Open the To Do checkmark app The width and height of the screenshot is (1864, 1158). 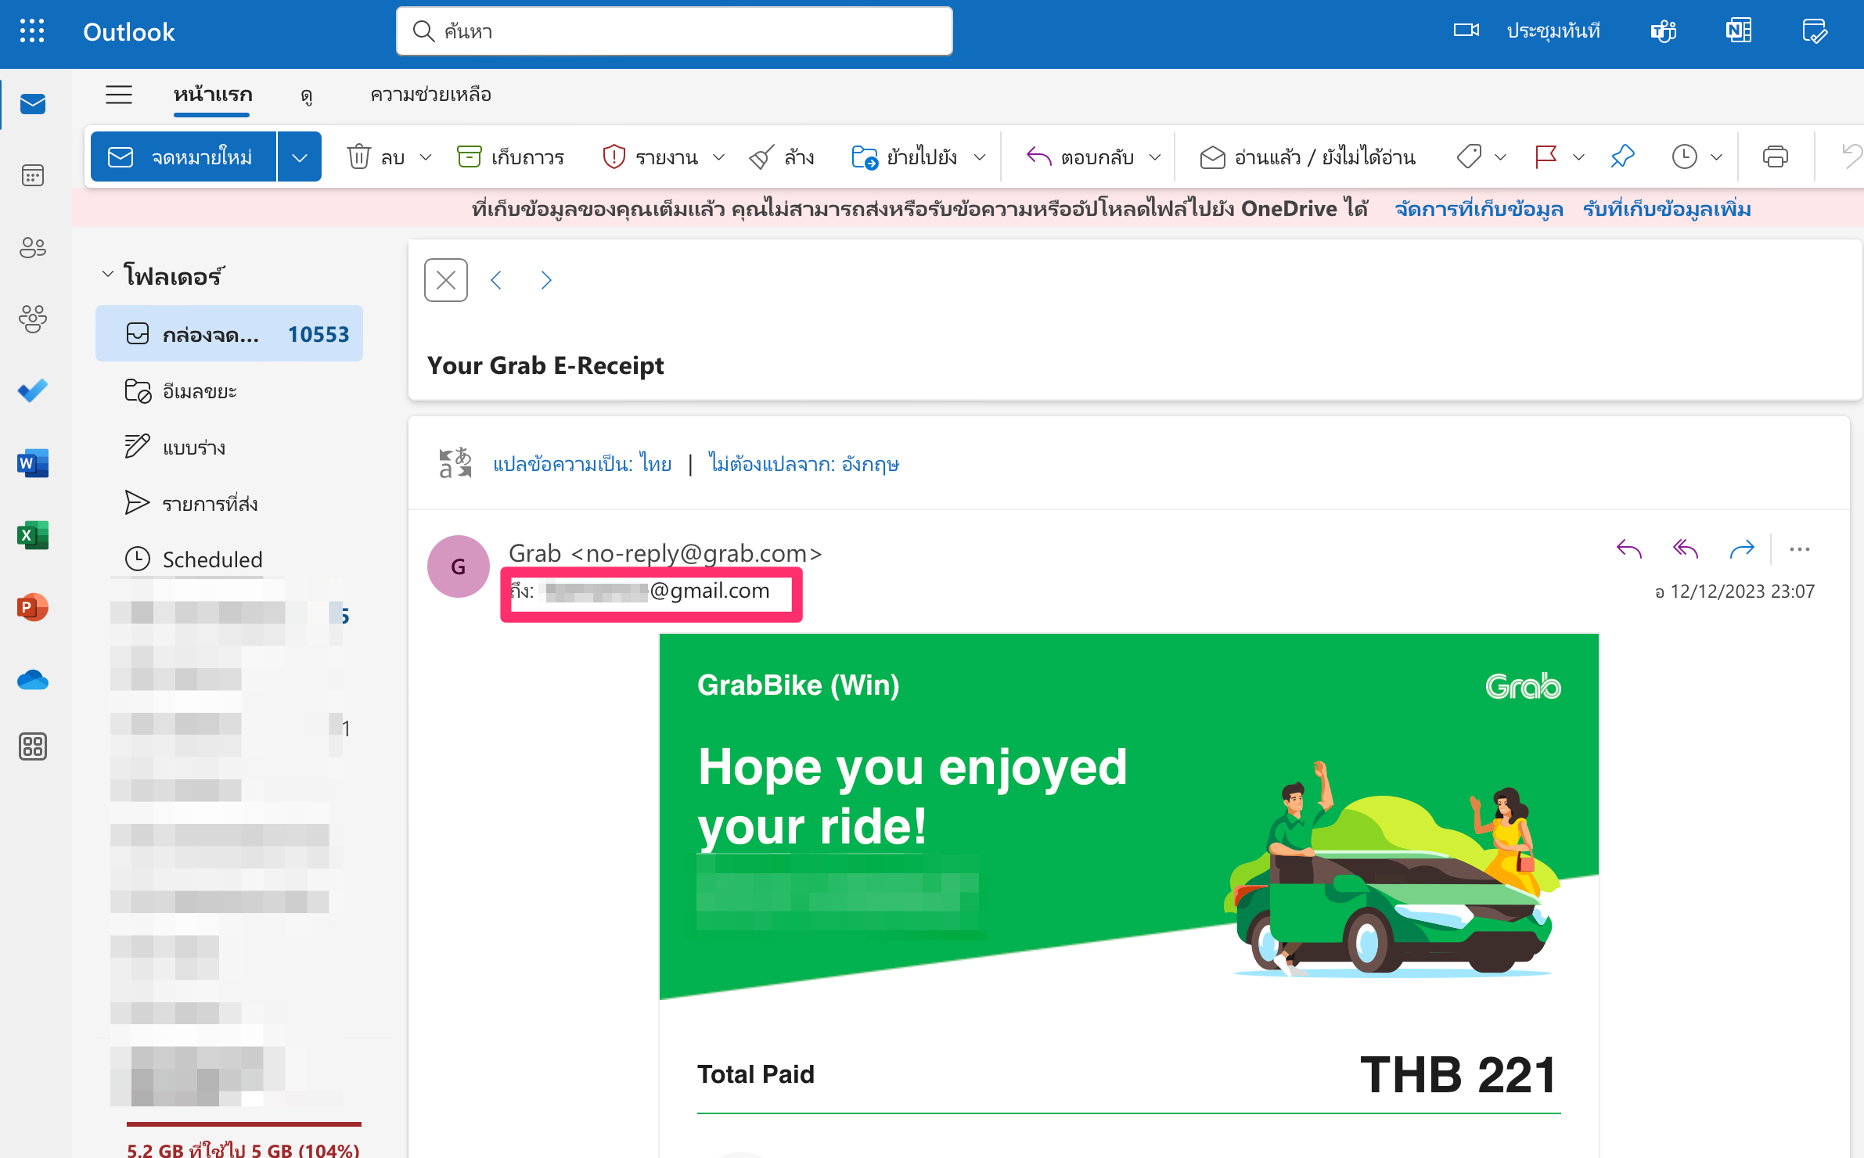[32, 390]
